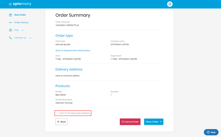Tick the agree to terms checkbox
This screenshot has width=221, height=137.
pyautogui.click(x=57, y=113)
